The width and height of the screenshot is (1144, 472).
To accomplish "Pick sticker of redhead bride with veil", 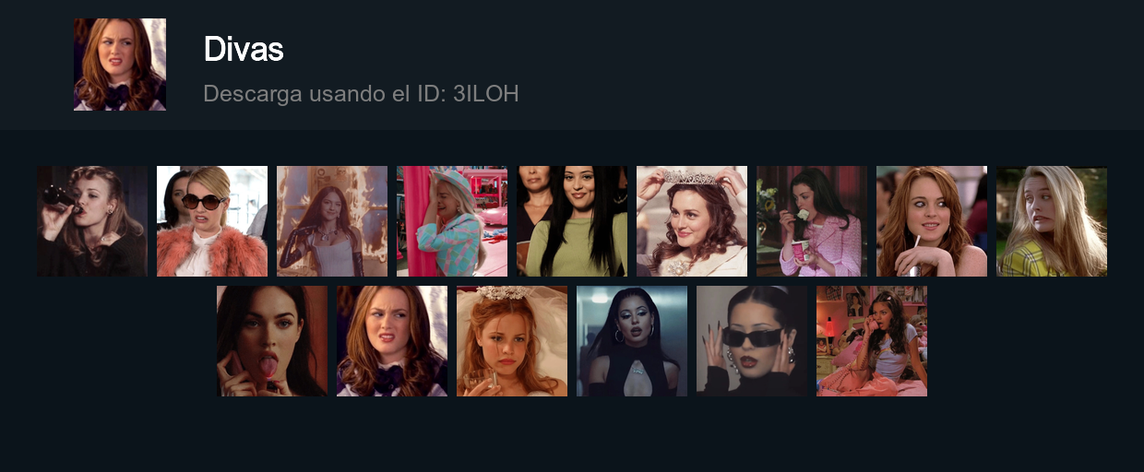I will [512, 341].
